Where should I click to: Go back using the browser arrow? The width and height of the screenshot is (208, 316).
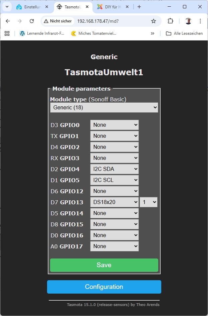[x=8, y=21]
